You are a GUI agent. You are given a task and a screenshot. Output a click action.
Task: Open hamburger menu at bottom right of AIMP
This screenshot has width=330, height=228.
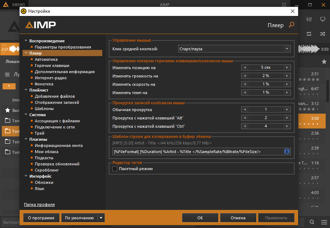click(324, 222)
